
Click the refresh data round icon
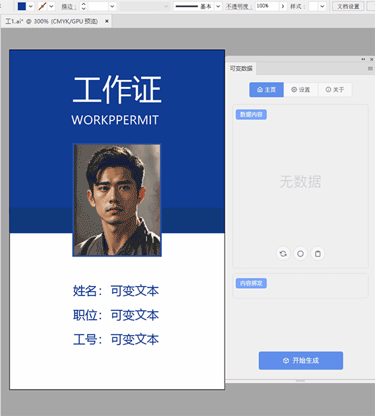point(283,254)
